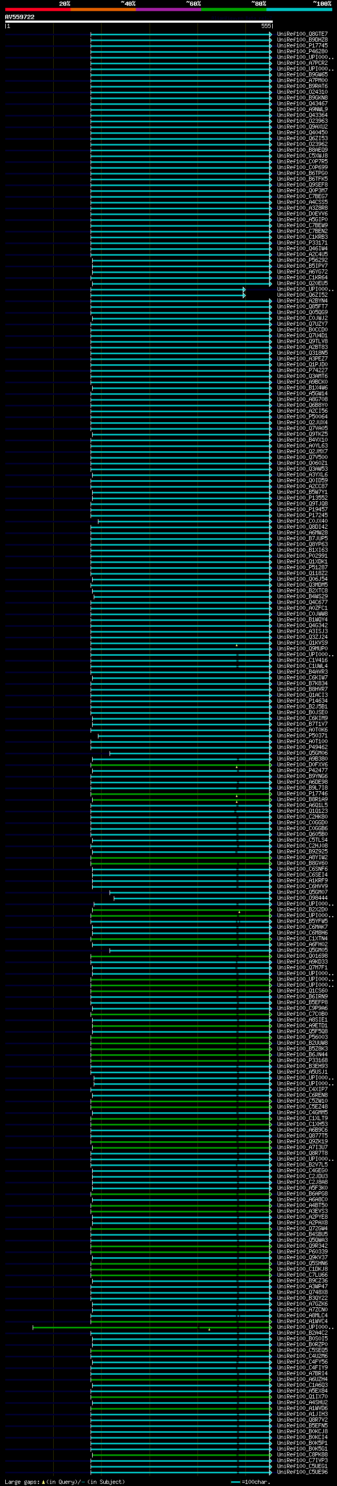Choose hit label UniRef100_Q72GW4
Viewport: 337px width, 1486px height.
click(302, 1228)
